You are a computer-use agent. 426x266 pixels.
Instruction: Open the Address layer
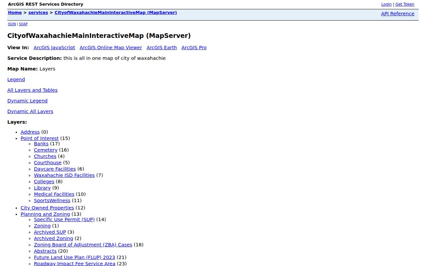30,132
